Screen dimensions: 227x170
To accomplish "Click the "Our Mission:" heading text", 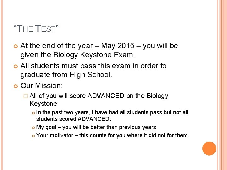I will [x=41, y=86].
